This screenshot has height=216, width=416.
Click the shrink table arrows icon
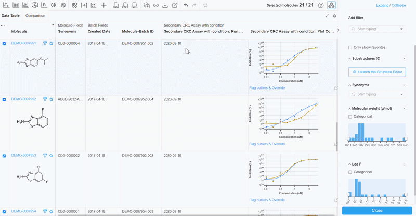pyautogui.click(x=327, y=16)
